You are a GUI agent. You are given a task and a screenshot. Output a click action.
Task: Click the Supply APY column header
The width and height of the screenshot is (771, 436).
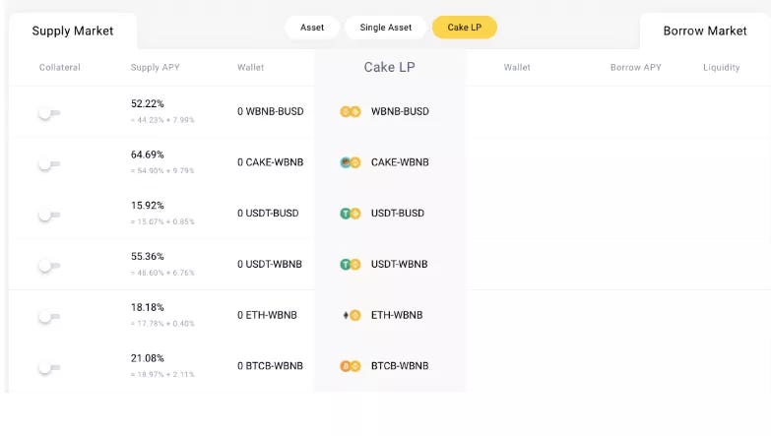[x=155, y=67]
